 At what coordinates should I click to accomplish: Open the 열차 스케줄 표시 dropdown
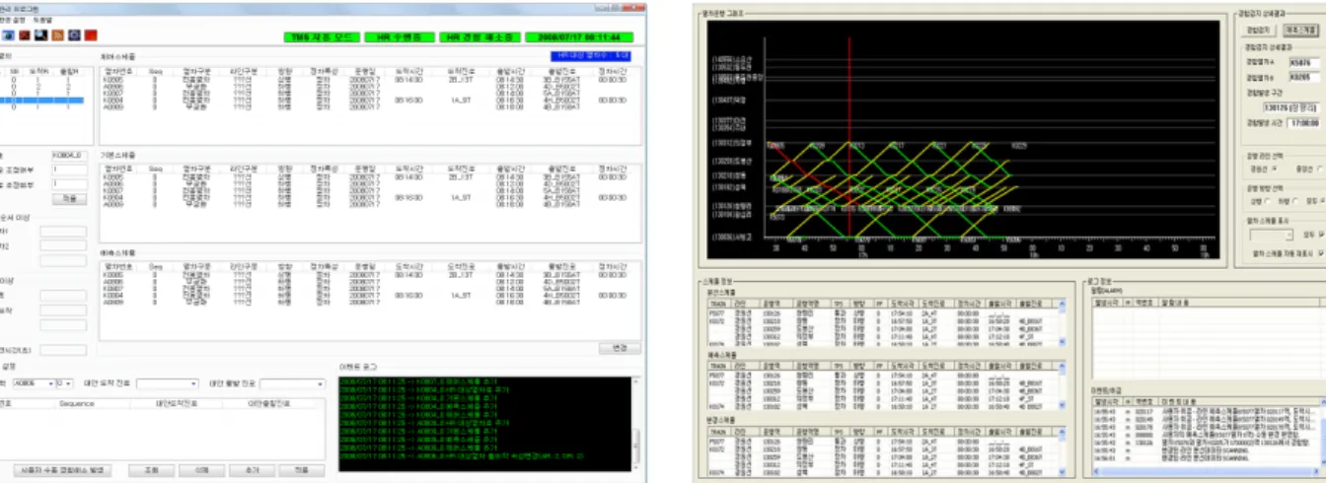click(x=1270, y=236)
